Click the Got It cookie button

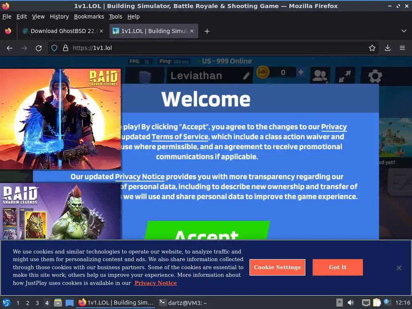coord(338,267)
